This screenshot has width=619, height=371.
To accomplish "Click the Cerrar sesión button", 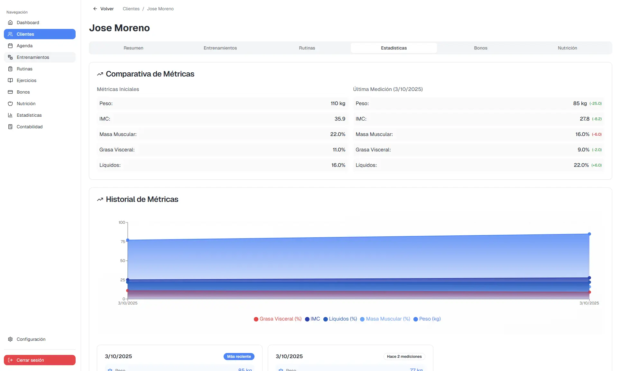I will tap(40, 360).
